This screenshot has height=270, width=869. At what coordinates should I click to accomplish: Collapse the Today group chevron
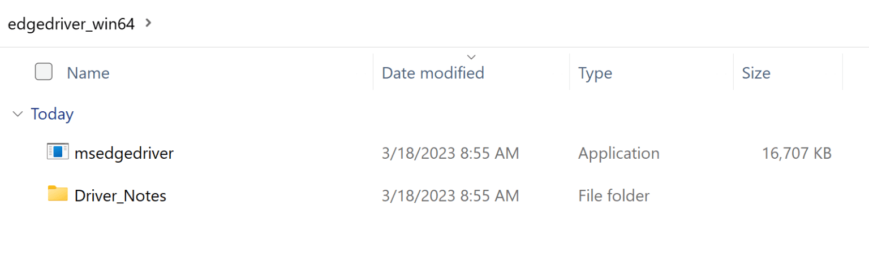point(18,115)
